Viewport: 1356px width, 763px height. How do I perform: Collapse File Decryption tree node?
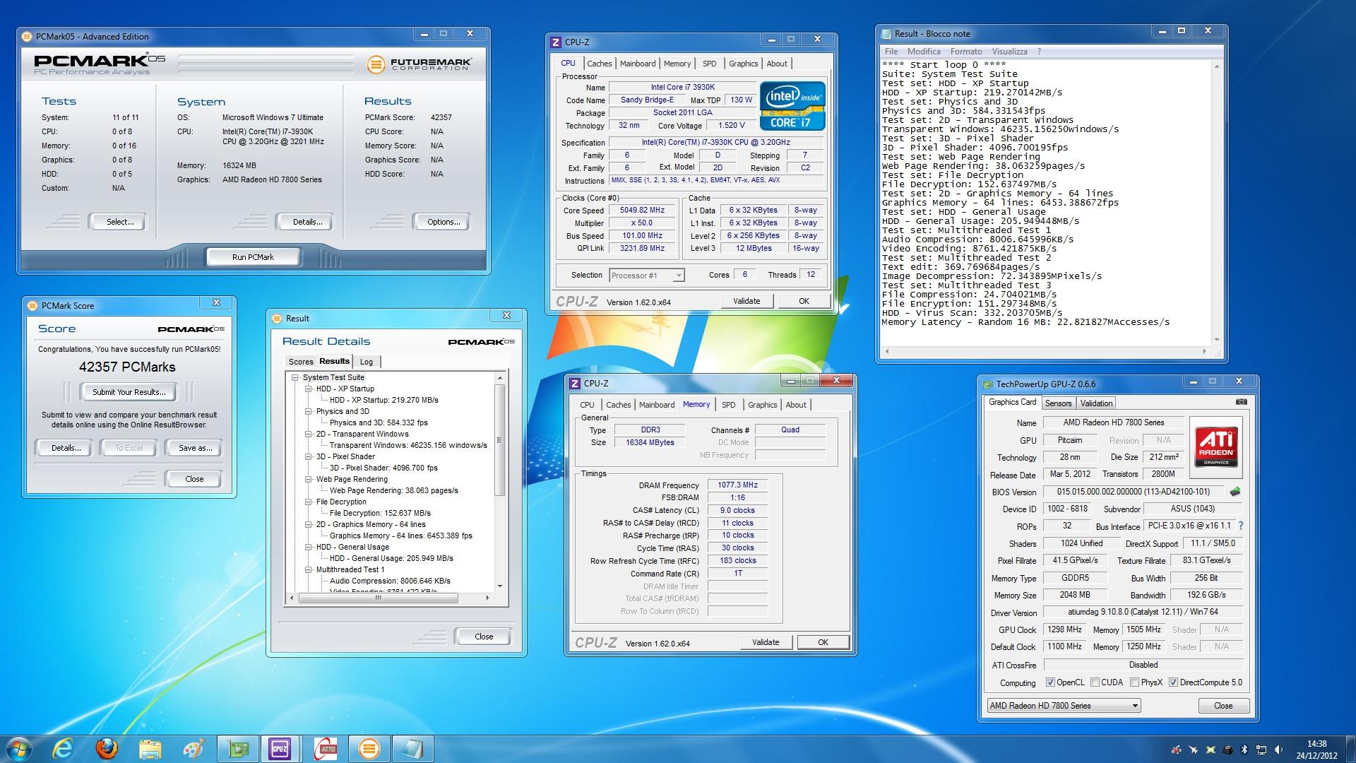coord(309,502)
